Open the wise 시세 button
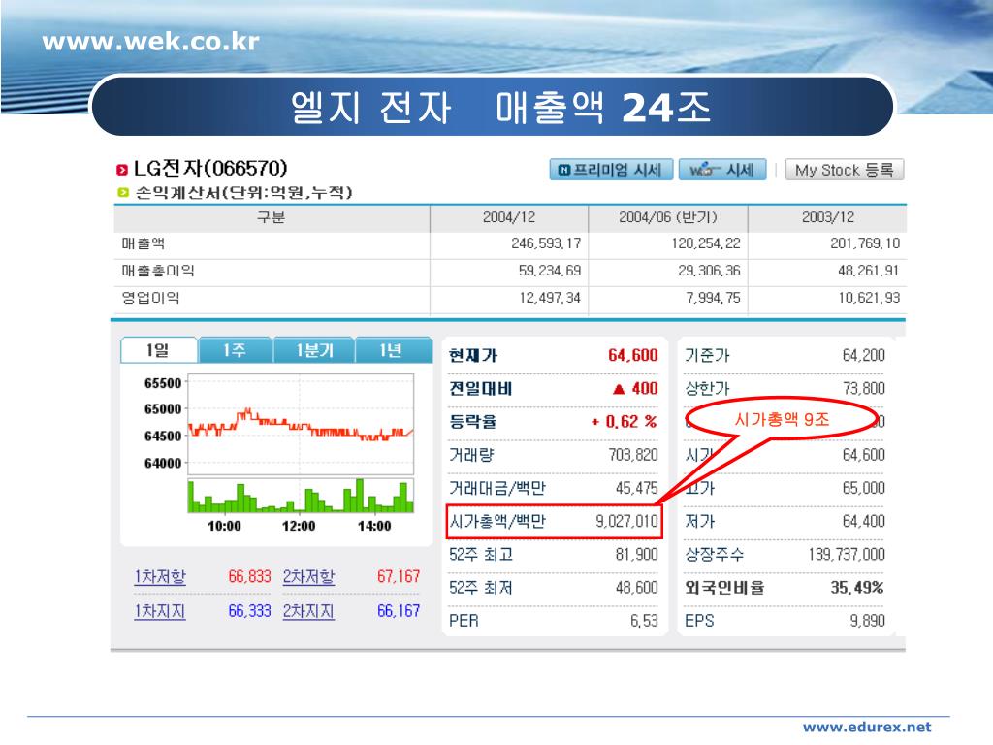993x745 pixels. [x=722, y=170]
